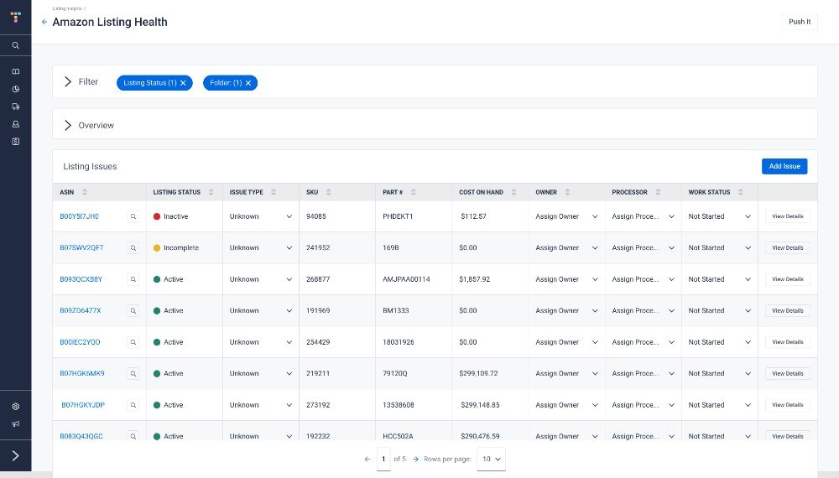This screenshot has height=478, width=839.
Task: Sort table by Listing Status column
Action: [211, 192]
